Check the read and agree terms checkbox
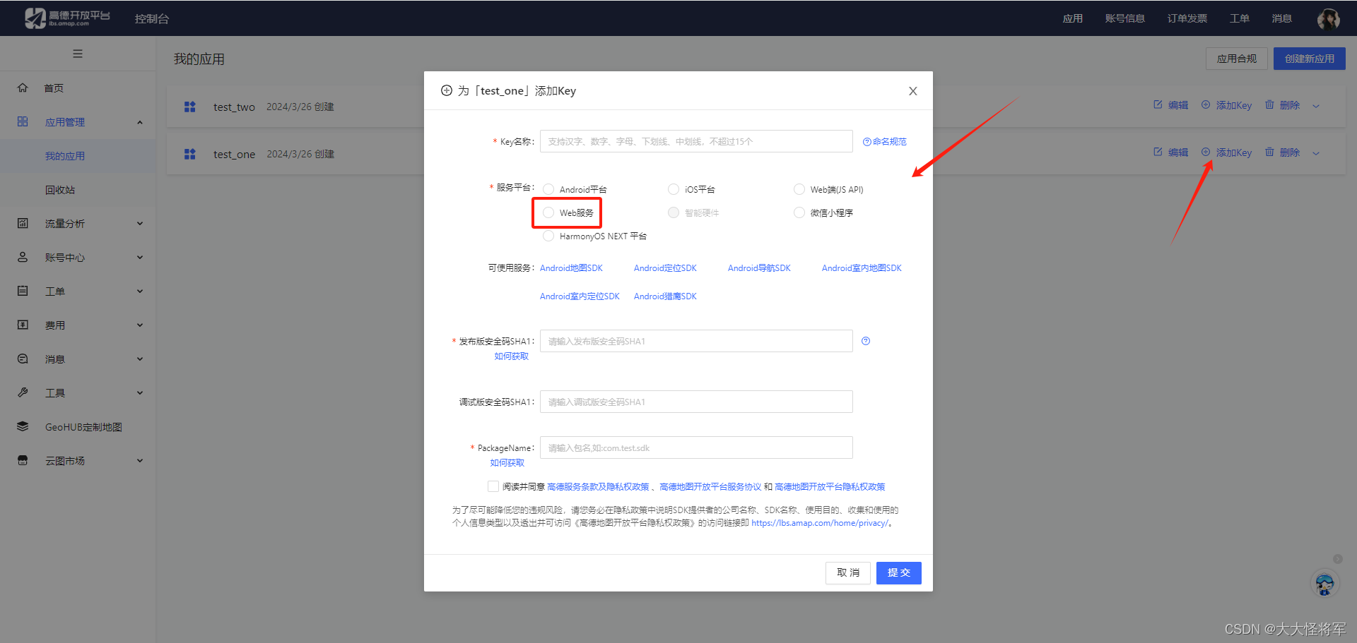1357x643 pixels. [493, 486]
